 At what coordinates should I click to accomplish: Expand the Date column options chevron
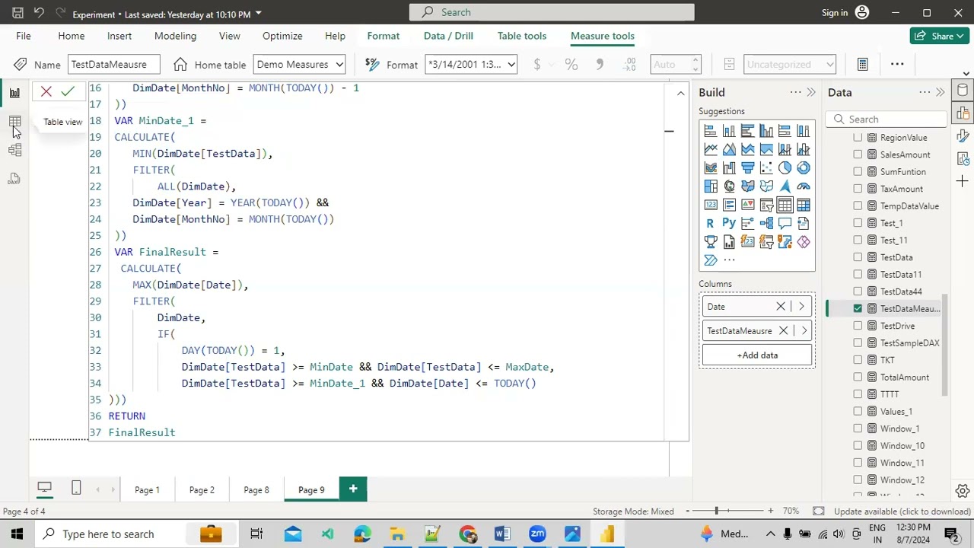coord(801,307)
